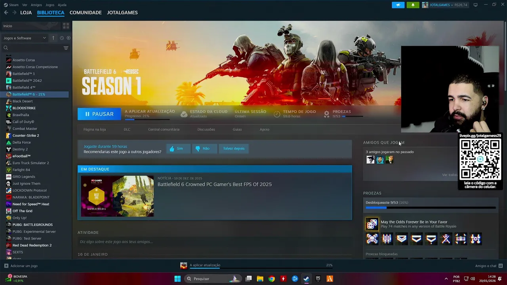Open Windows Start menu

(x=177, y=279)
